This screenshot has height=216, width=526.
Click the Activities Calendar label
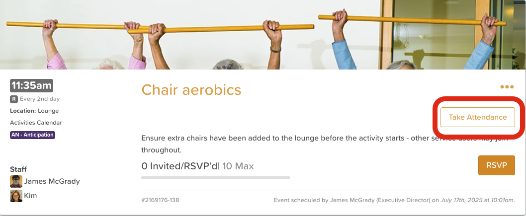[36, 123]
